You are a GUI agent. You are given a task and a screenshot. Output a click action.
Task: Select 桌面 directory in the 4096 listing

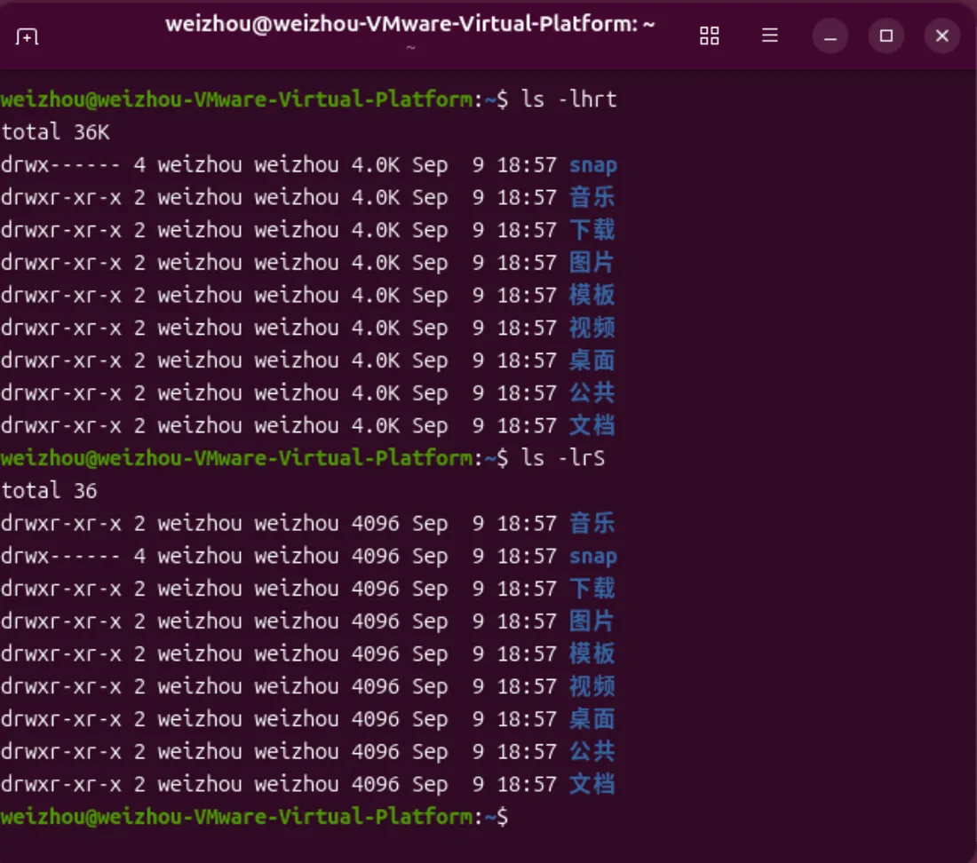click(592, 718)
